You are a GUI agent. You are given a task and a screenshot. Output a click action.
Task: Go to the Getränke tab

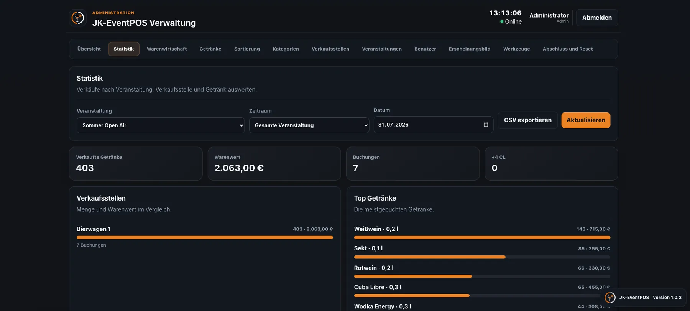pyautogui.click(x=210, y=49)
